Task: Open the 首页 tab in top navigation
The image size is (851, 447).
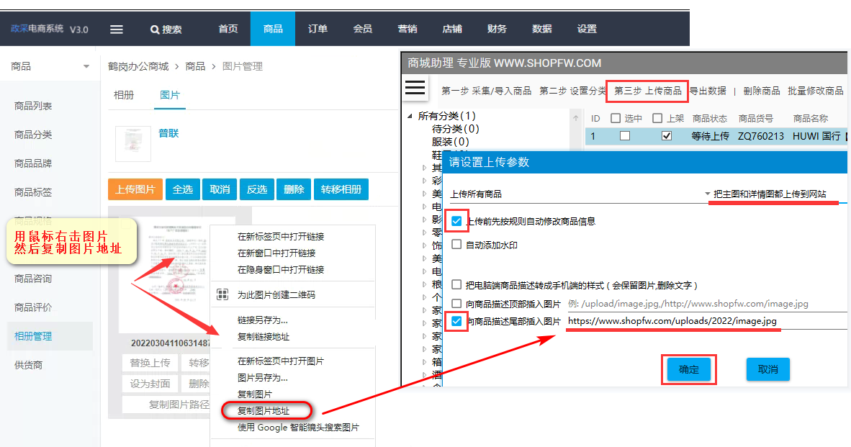Action: point(228,29)
